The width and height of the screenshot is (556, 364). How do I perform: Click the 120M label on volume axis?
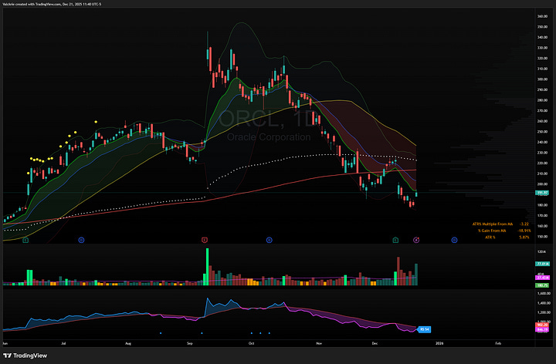tap(541, 251)
